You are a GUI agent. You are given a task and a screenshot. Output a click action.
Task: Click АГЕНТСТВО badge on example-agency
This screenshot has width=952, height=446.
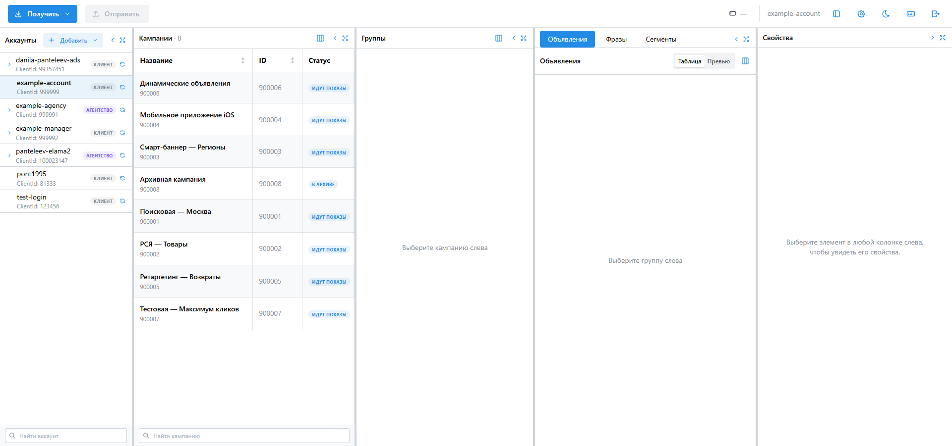point(99,110)
